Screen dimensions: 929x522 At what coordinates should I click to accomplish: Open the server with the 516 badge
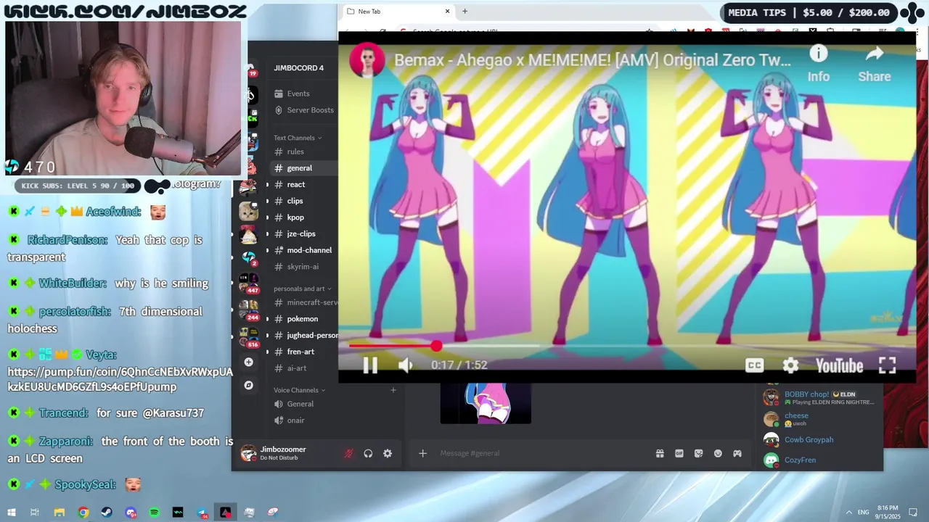tap(249, 337)
